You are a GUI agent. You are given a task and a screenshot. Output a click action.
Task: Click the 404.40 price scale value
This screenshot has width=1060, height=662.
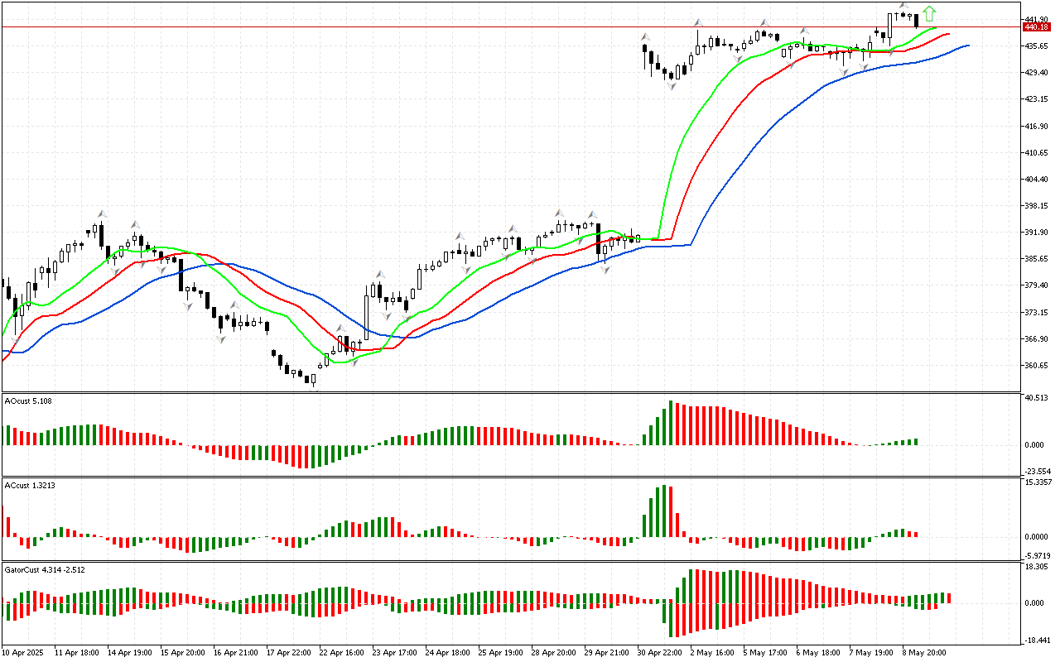point(1036,180)
